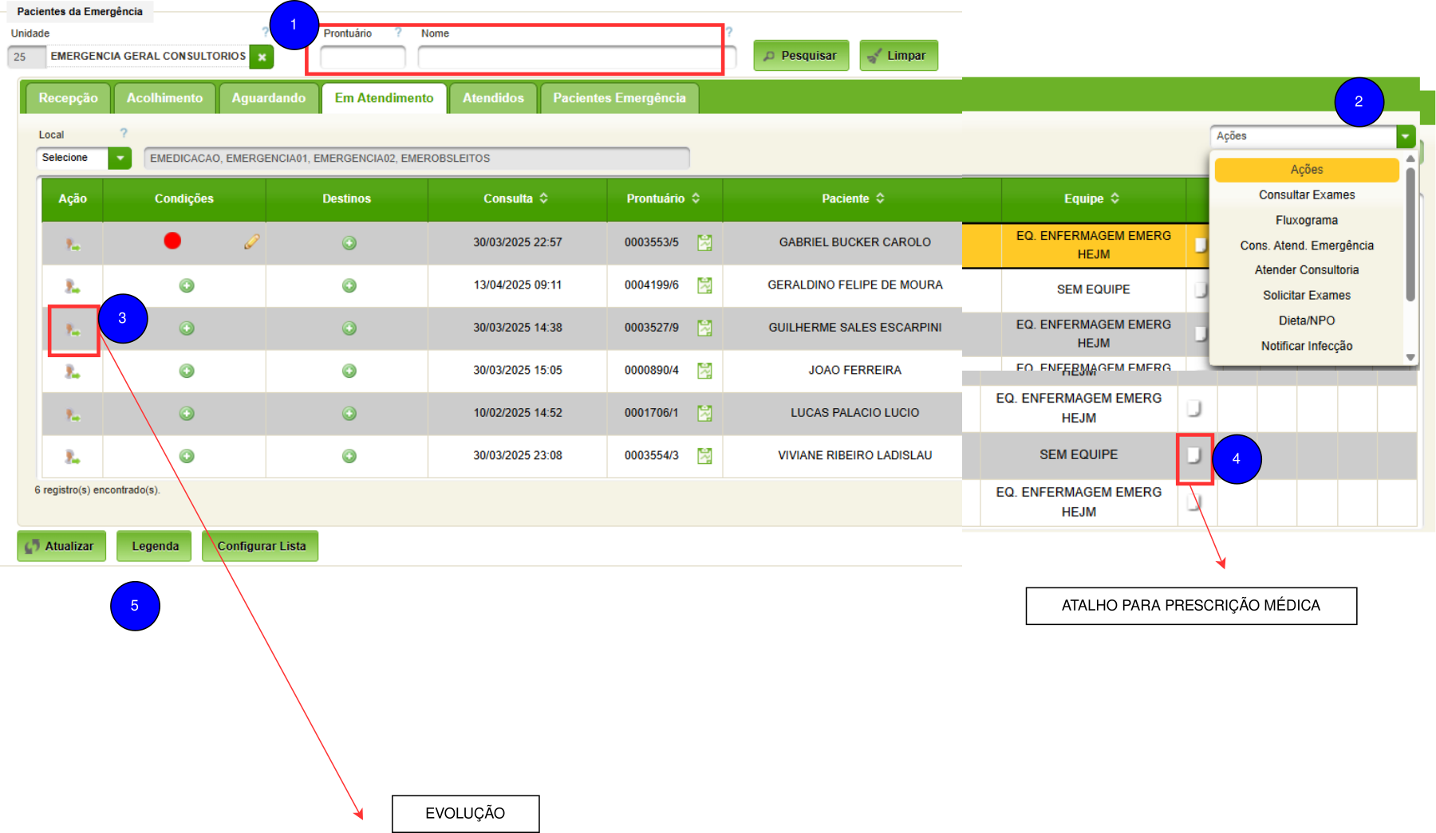This screenshot has width=1436, height=833.
Task: Click the action icon for Guilherme Sales Escarpini
Action: coord(73,329)
